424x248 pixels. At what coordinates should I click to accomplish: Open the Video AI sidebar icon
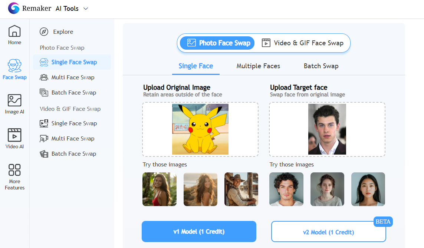(x=14, y=135)
